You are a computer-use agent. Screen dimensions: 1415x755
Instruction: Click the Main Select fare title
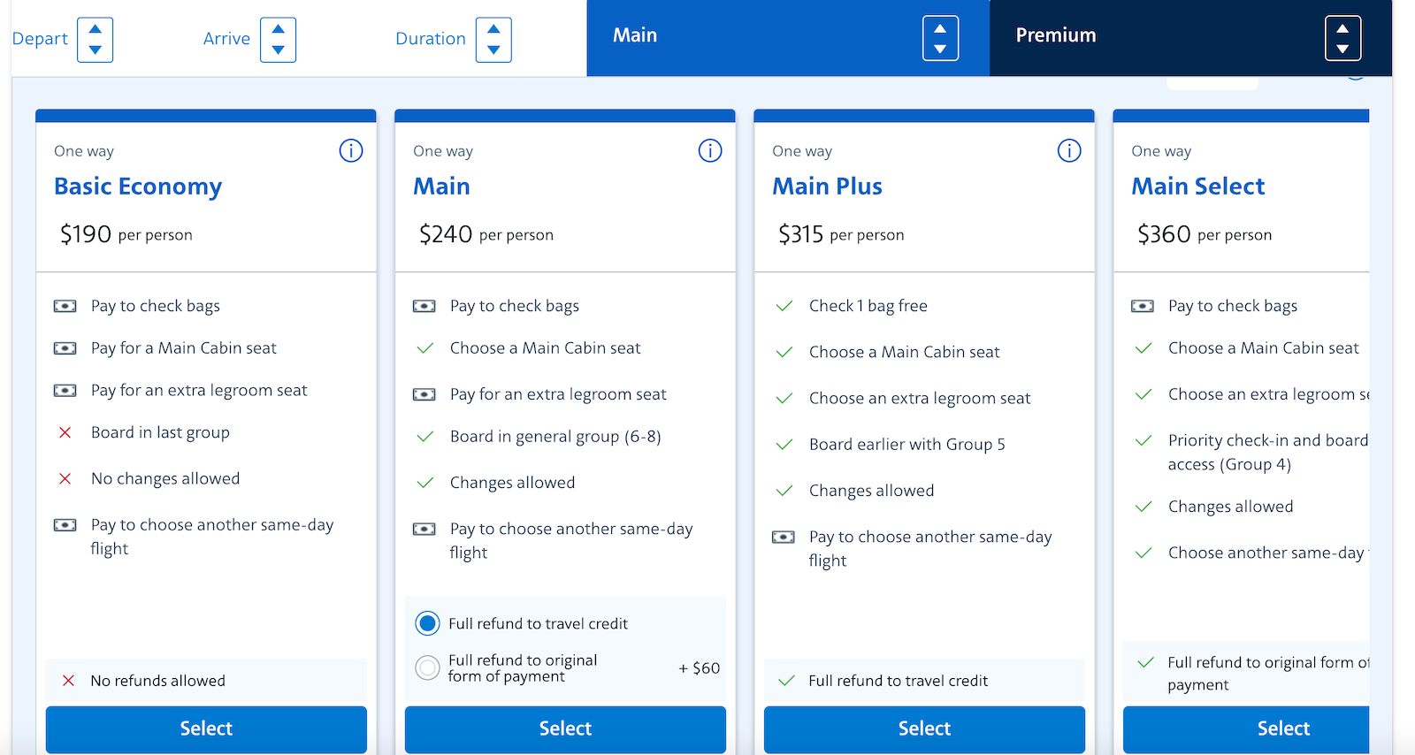tap(1198, 187)
